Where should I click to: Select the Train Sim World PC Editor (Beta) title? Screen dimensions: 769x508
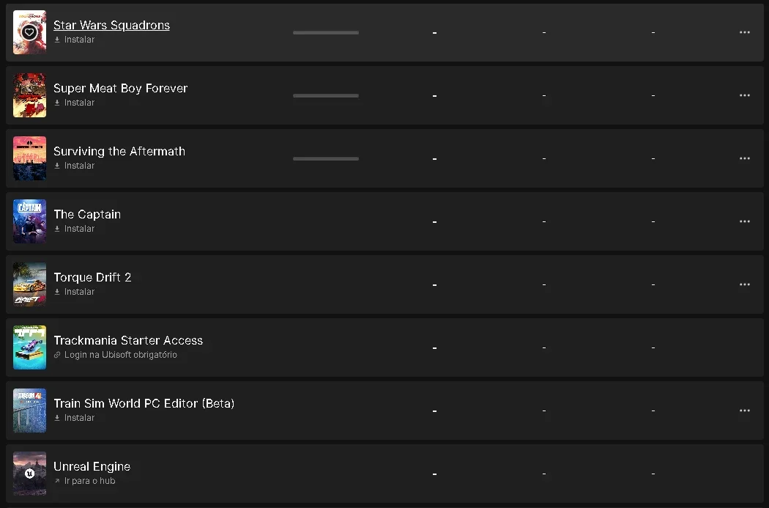(x=144, y=403)
